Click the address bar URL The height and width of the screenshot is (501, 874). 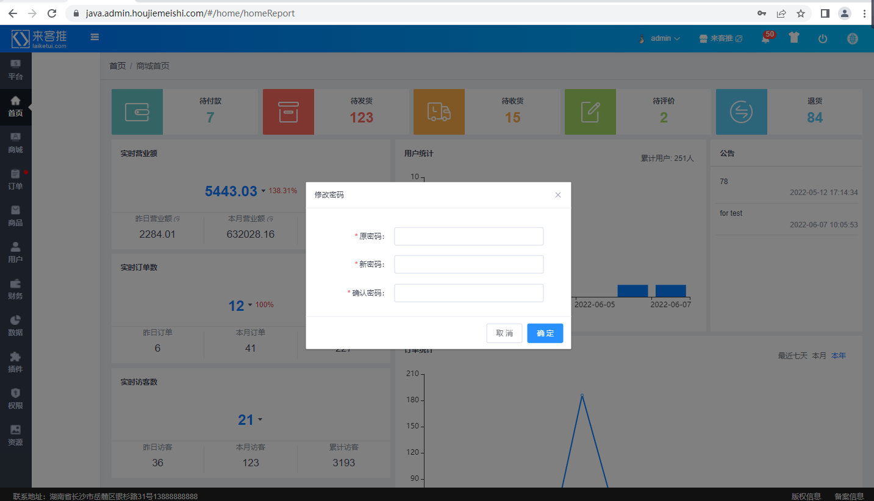coord(190,13)
